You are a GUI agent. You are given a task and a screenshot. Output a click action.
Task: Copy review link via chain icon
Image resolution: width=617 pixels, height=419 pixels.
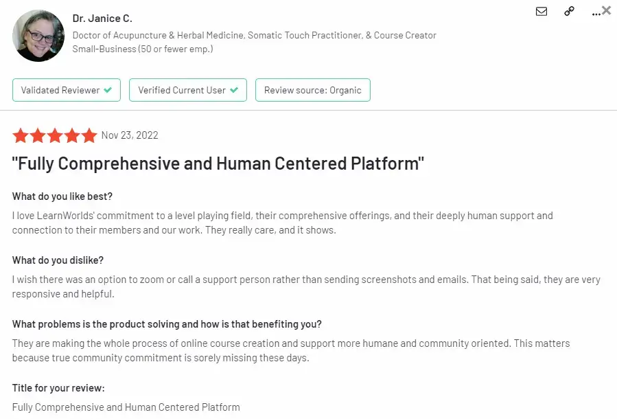coord(569,11)
